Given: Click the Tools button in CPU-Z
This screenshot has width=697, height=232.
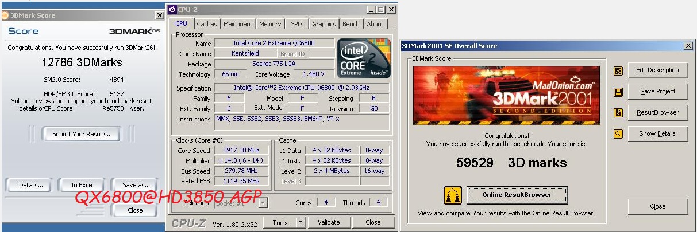Looking at the screenshot, I should pyautogui.click(x=280, y=222).
